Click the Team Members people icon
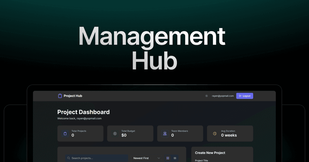This screenshot has width=309, height=162. tap(165, 133)
